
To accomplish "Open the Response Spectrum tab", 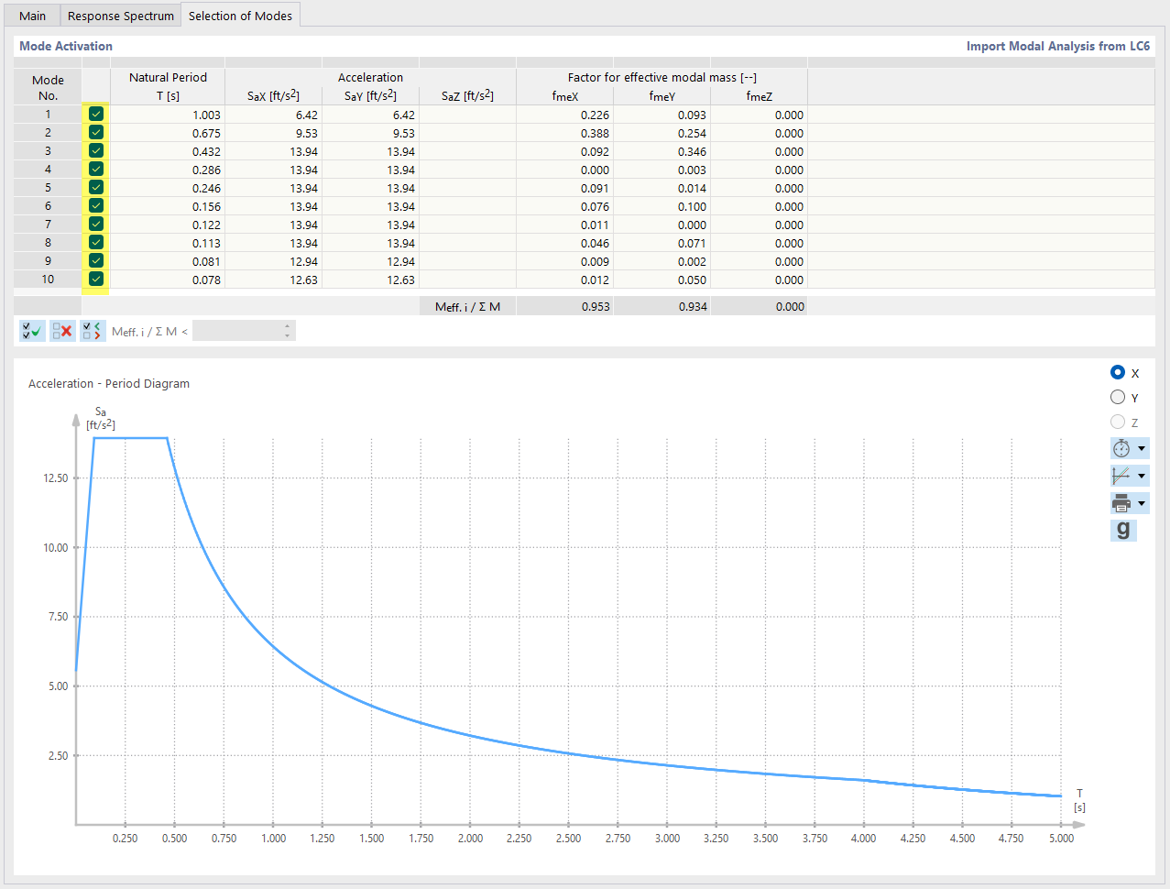I will (x=119, y=16).
